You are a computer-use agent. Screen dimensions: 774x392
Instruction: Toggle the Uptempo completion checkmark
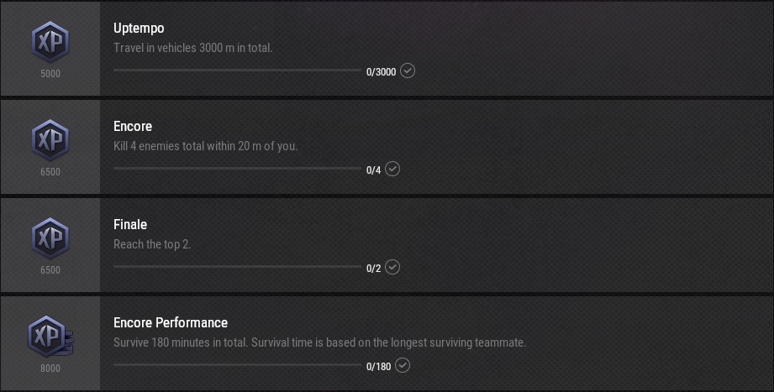408,71
